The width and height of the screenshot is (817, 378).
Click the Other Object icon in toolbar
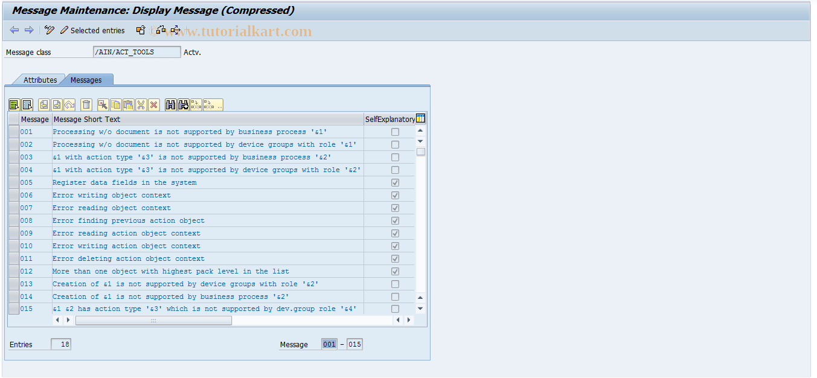pos(141,30)
